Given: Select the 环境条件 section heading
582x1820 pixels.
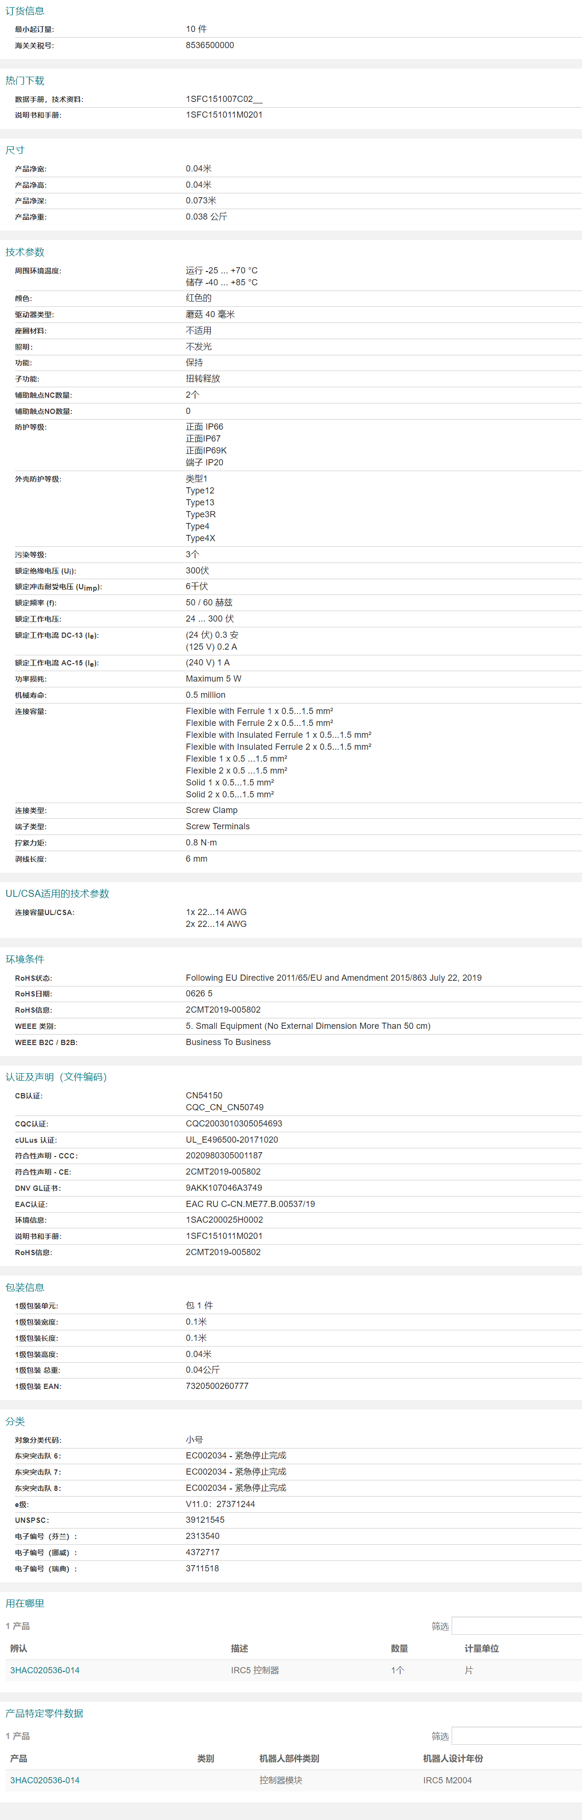Looking at the screenshot, I should tap(25, 959).
